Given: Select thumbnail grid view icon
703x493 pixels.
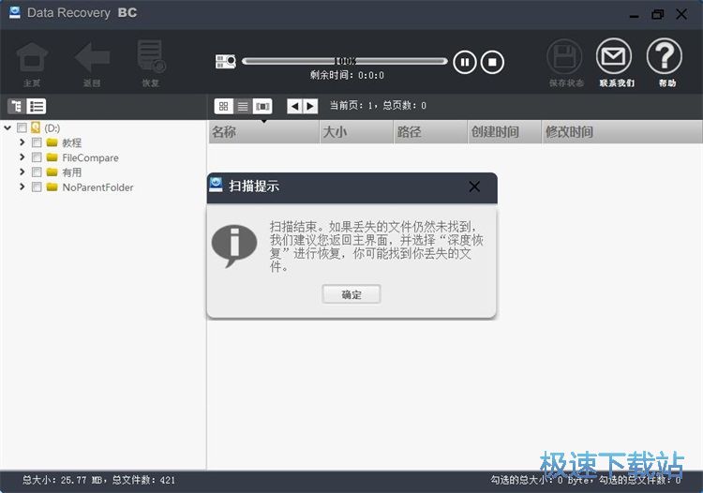Looking at the screenshot, I should click(224, 106).
